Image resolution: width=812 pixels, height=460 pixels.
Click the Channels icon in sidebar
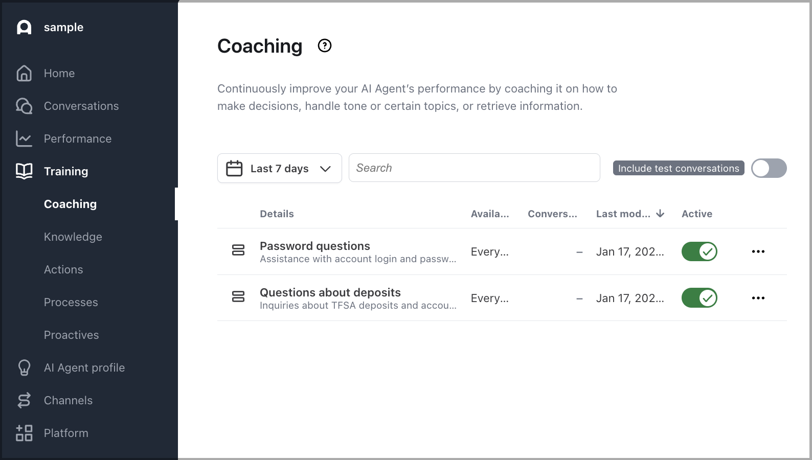(24, 400)
